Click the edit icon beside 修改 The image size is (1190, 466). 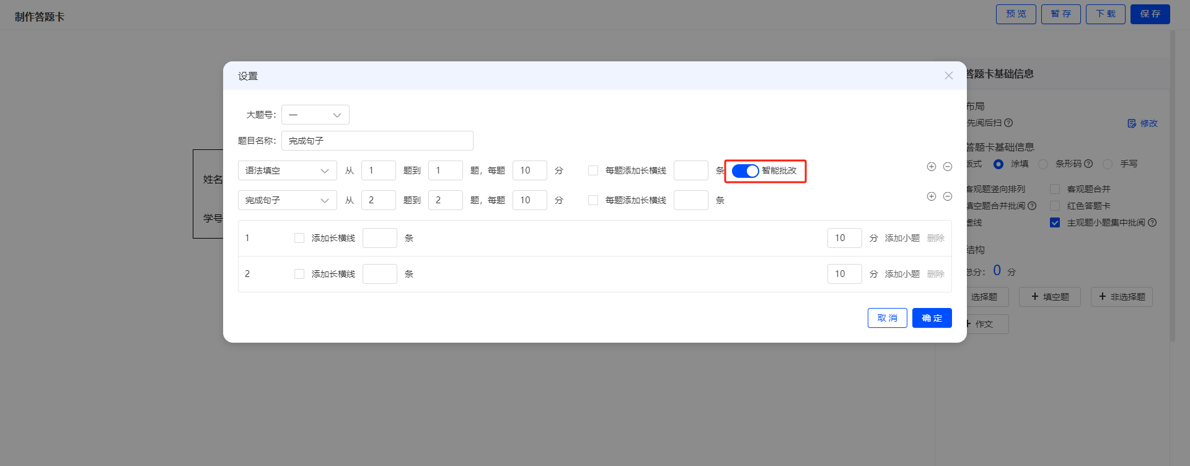1132,123
